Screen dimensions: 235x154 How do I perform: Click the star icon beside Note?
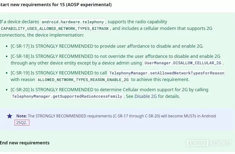pyautogui.click(x=10, y=116)
